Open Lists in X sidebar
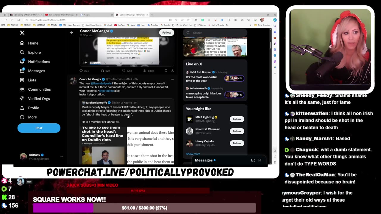The height and width of the screenshot is (214, 381). (28, 80)
